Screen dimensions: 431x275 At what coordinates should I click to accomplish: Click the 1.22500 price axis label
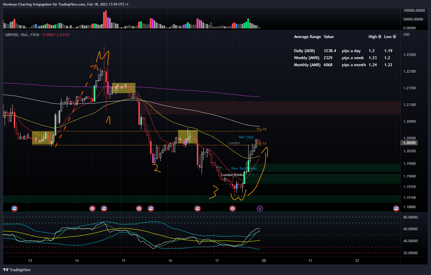[410, 55]
